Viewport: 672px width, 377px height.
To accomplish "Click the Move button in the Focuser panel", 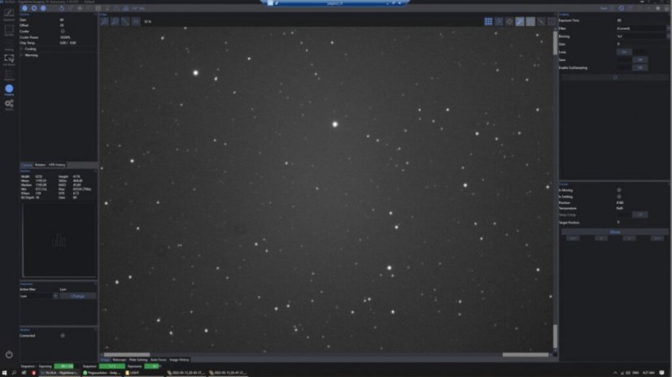I will click(x=614, y=232).
